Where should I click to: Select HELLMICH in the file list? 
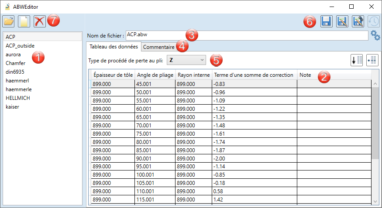[43, 98]
